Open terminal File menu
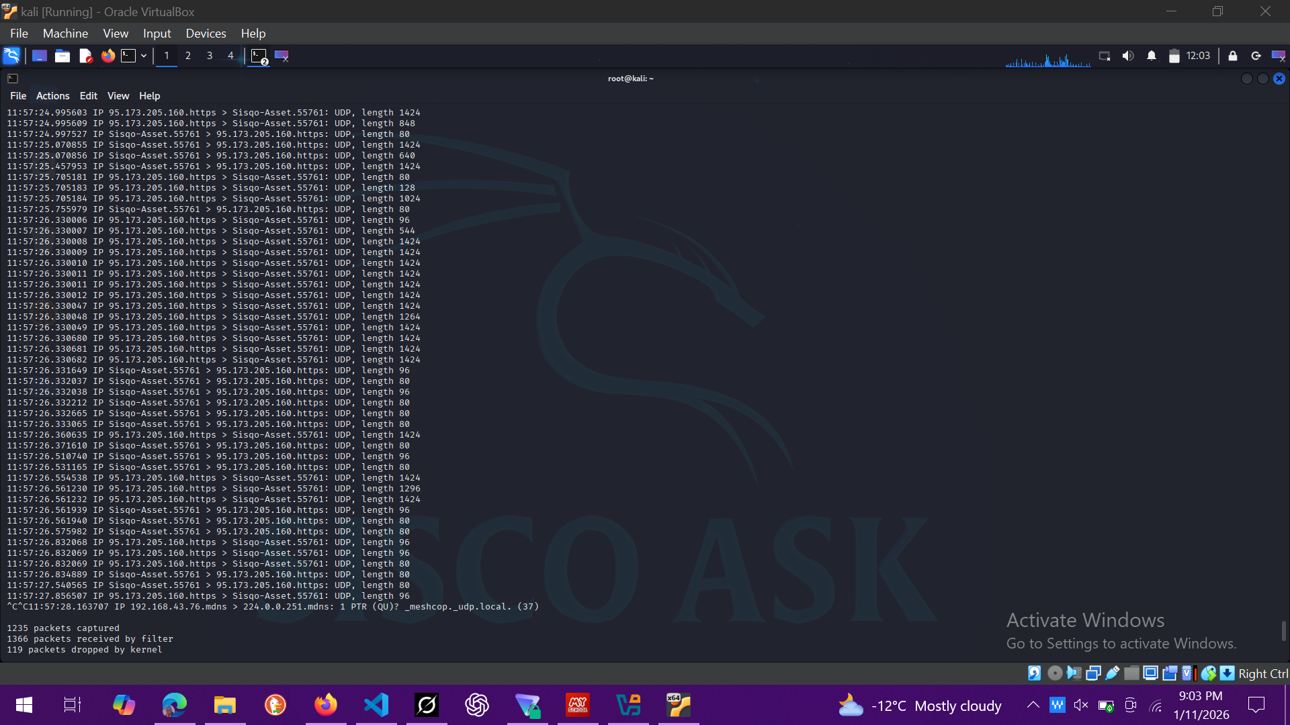This screenshot has width=1290, height=725. 18,96
